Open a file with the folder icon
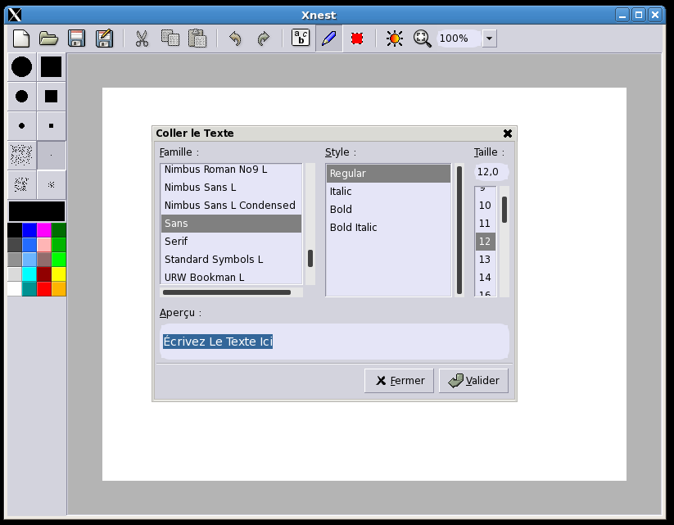This screenshot has width=674, height=525. pyautogui.click(x=48, y=38)
